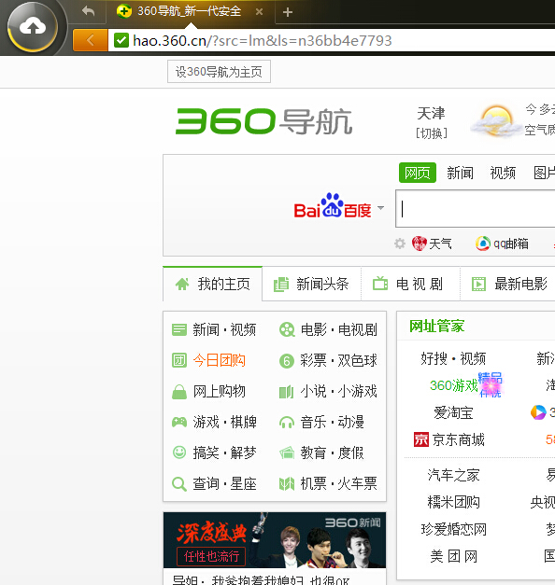Click the magnifier icon beside 查询·星座

click(179, 484)
